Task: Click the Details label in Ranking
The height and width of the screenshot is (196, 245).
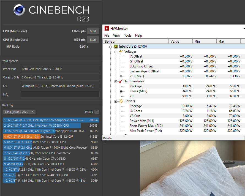Action: (88, 112)
